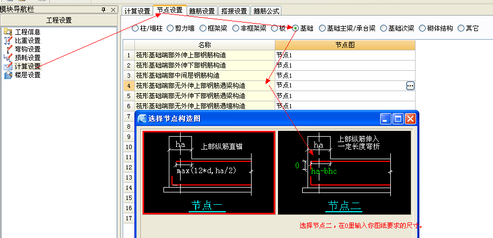Click the 工程设置 panel header button
Image resolution: width=493 pixels, height=238 pixels.
tap(59, 20)
